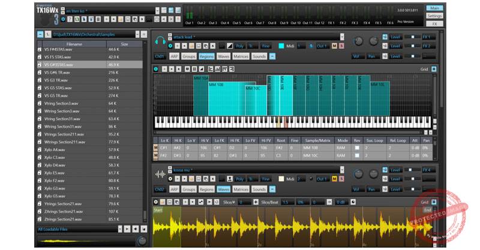Click the open folder icon in channel 1 toolbar

coord(191,46)
